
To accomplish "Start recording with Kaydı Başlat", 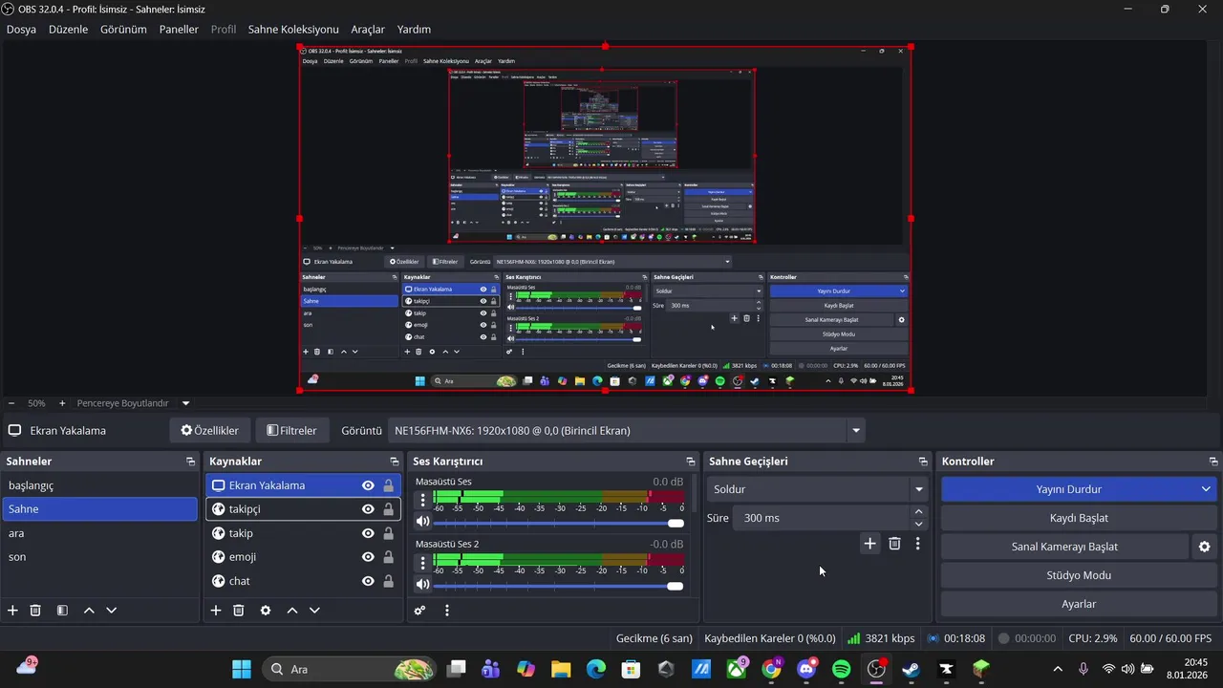I will click(1079, 518).
